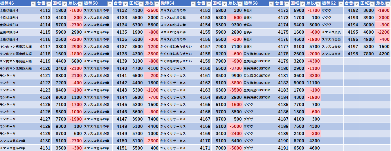391x151 pixels.
Task: Select machine number cell 4147
Action: (121, 119)
